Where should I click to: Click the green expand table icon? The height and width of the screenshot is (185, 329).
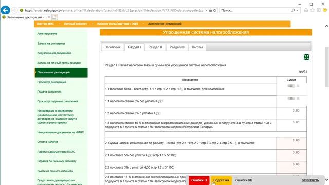(306, 57)
